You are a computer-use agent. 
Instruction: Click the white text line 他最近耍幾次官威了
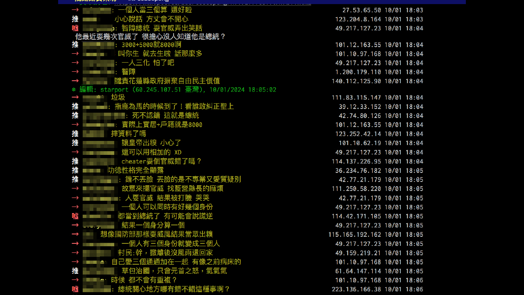[x=150, y=37]
